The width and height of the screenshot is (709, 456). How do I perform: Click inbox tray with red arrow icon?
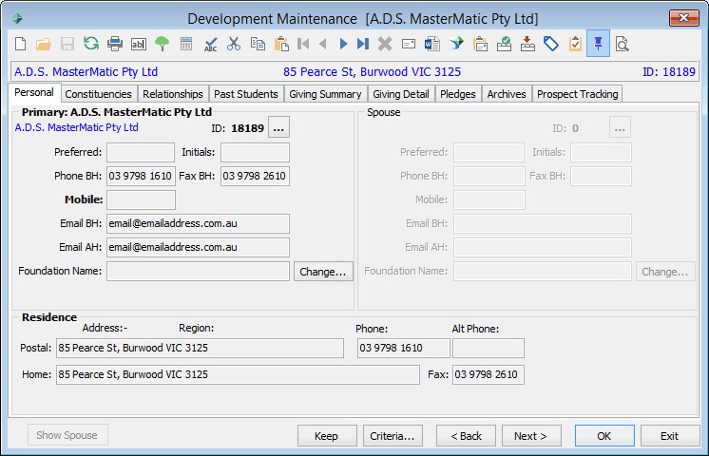(527, 44)
